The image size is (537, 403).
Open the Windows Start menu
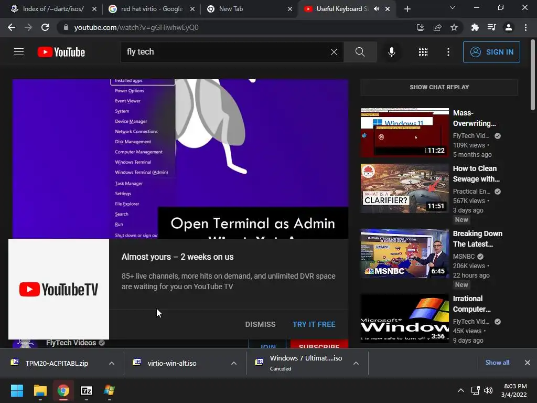pyautogui.click(x=17, y=390)
